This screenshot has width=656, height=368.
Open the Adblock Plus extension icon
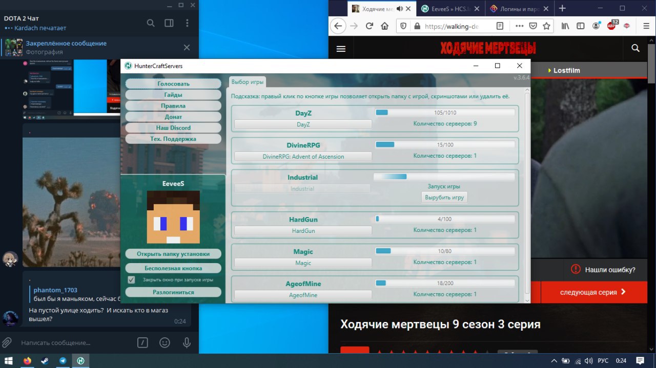(612, 26)
